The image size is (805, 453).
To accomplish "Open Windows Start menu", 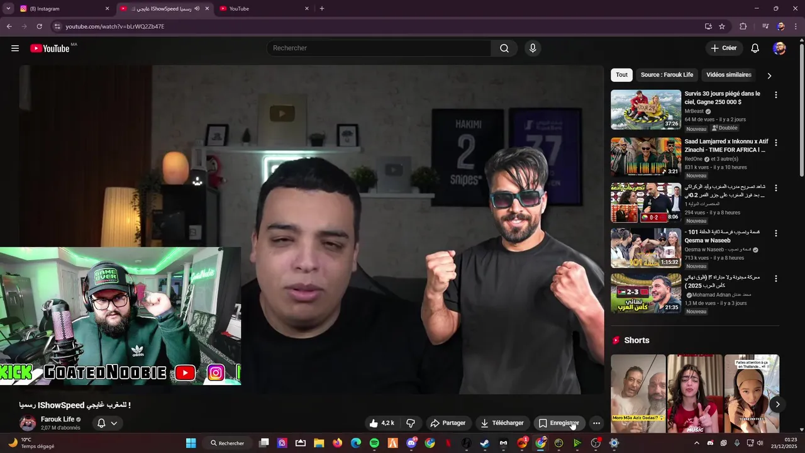I will 191,443.
